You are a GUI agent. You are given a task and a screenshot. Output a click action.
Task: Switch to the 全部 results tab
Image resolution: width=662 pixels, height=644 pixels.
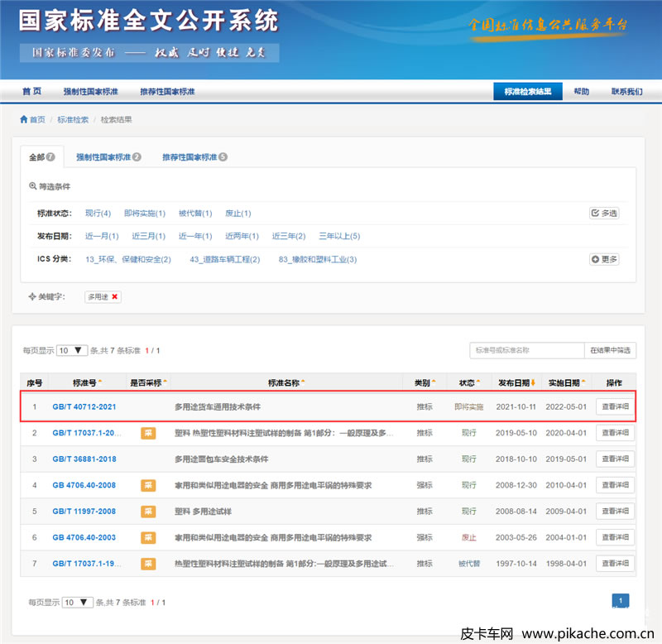pyautogui.click(x=42, y=157)
